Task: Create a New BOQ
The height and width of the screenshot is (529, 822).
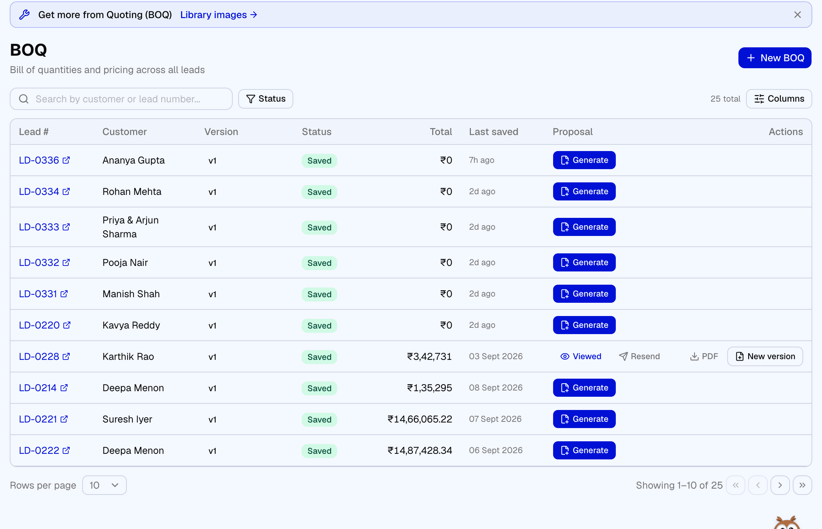Action: pyautogui.click(x=775, y=58)
